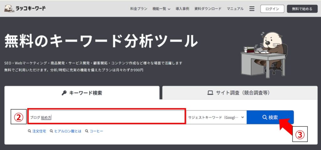The width and height of the screenshot is (321, 150).
Task: Click the 無料で始める button
Action: 302,9
